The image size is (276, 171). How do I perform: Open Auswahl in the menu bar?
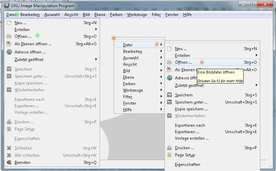pyautogui.click(x=52, y=15)
